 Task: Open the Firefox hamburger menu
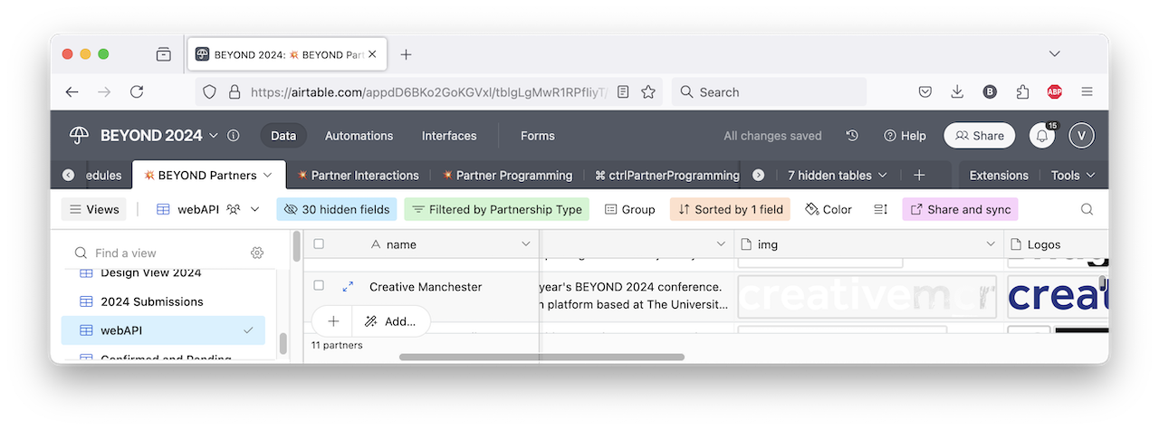(x=1087, y=91)
